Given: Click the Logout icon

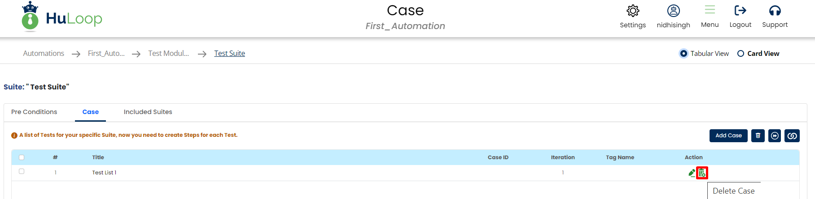Looking at the screenshot, I should pyautogui.click(x=740, y=11).
